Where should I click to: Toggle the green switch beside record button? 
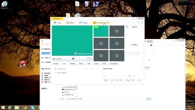(89, 59)
